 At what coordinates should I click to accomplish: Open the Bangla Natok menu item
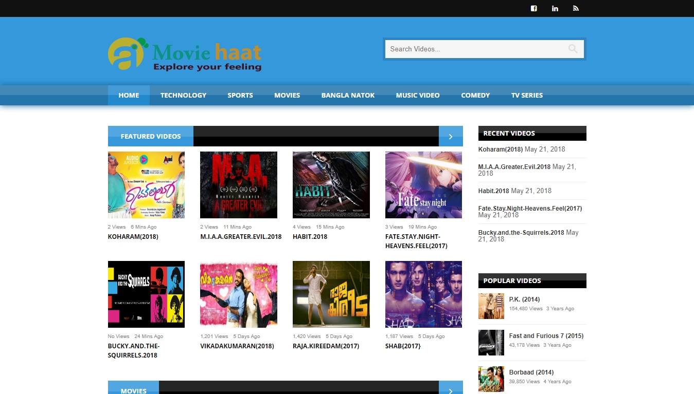tap(348, 95)
